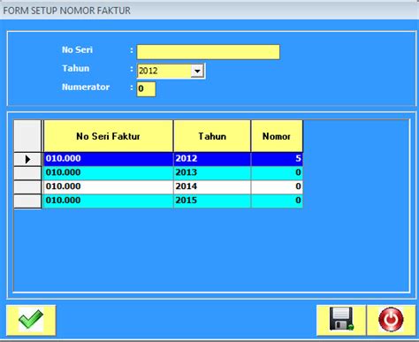
Task: Click Nomor value 5 in the 2012 row
Action: (x=277, y=159)
